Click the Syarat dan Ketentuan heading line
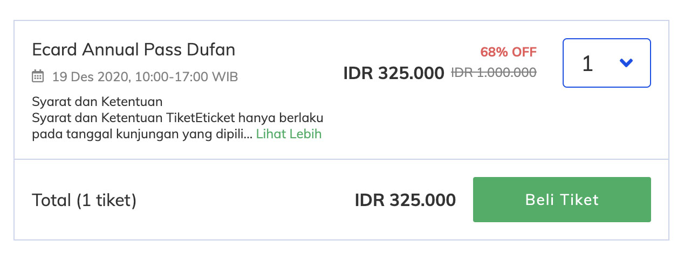 click(97, 102)
